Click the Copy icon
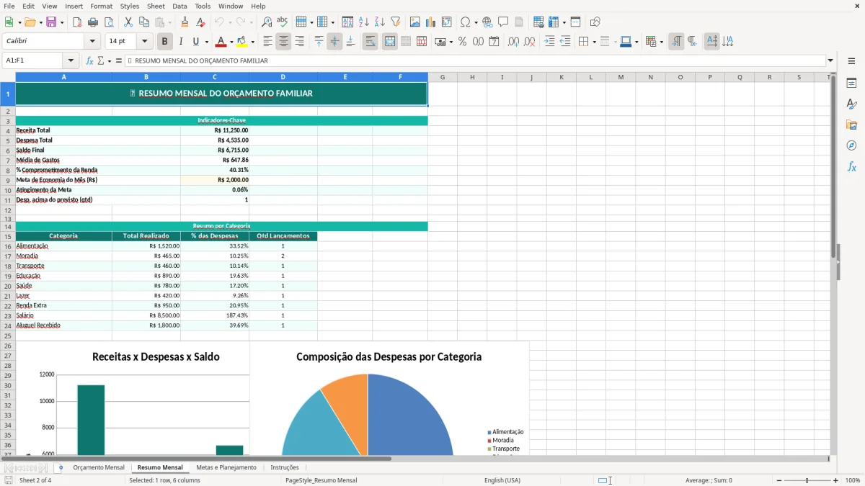This screenshot has height=486, width=865. pos(144,22)
